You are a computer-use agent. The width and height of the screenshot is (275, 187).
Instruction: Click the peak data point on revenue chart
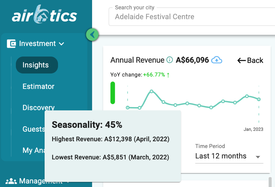click(x=151, y=91)
